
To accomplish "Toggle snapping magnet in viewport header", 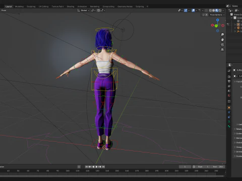I will point(98,11).
